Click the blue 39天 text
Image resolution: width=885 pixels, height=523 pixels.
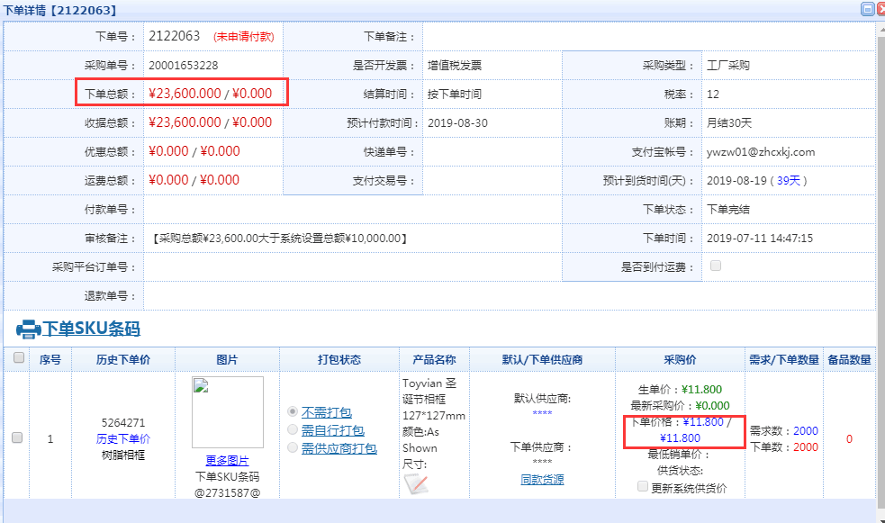789,181
